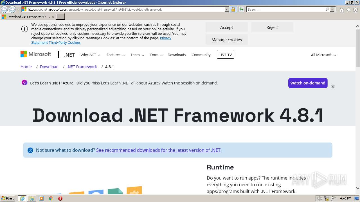
Task: Dismiss the Let's Learn .NET announcement
Action: (333, 86)
